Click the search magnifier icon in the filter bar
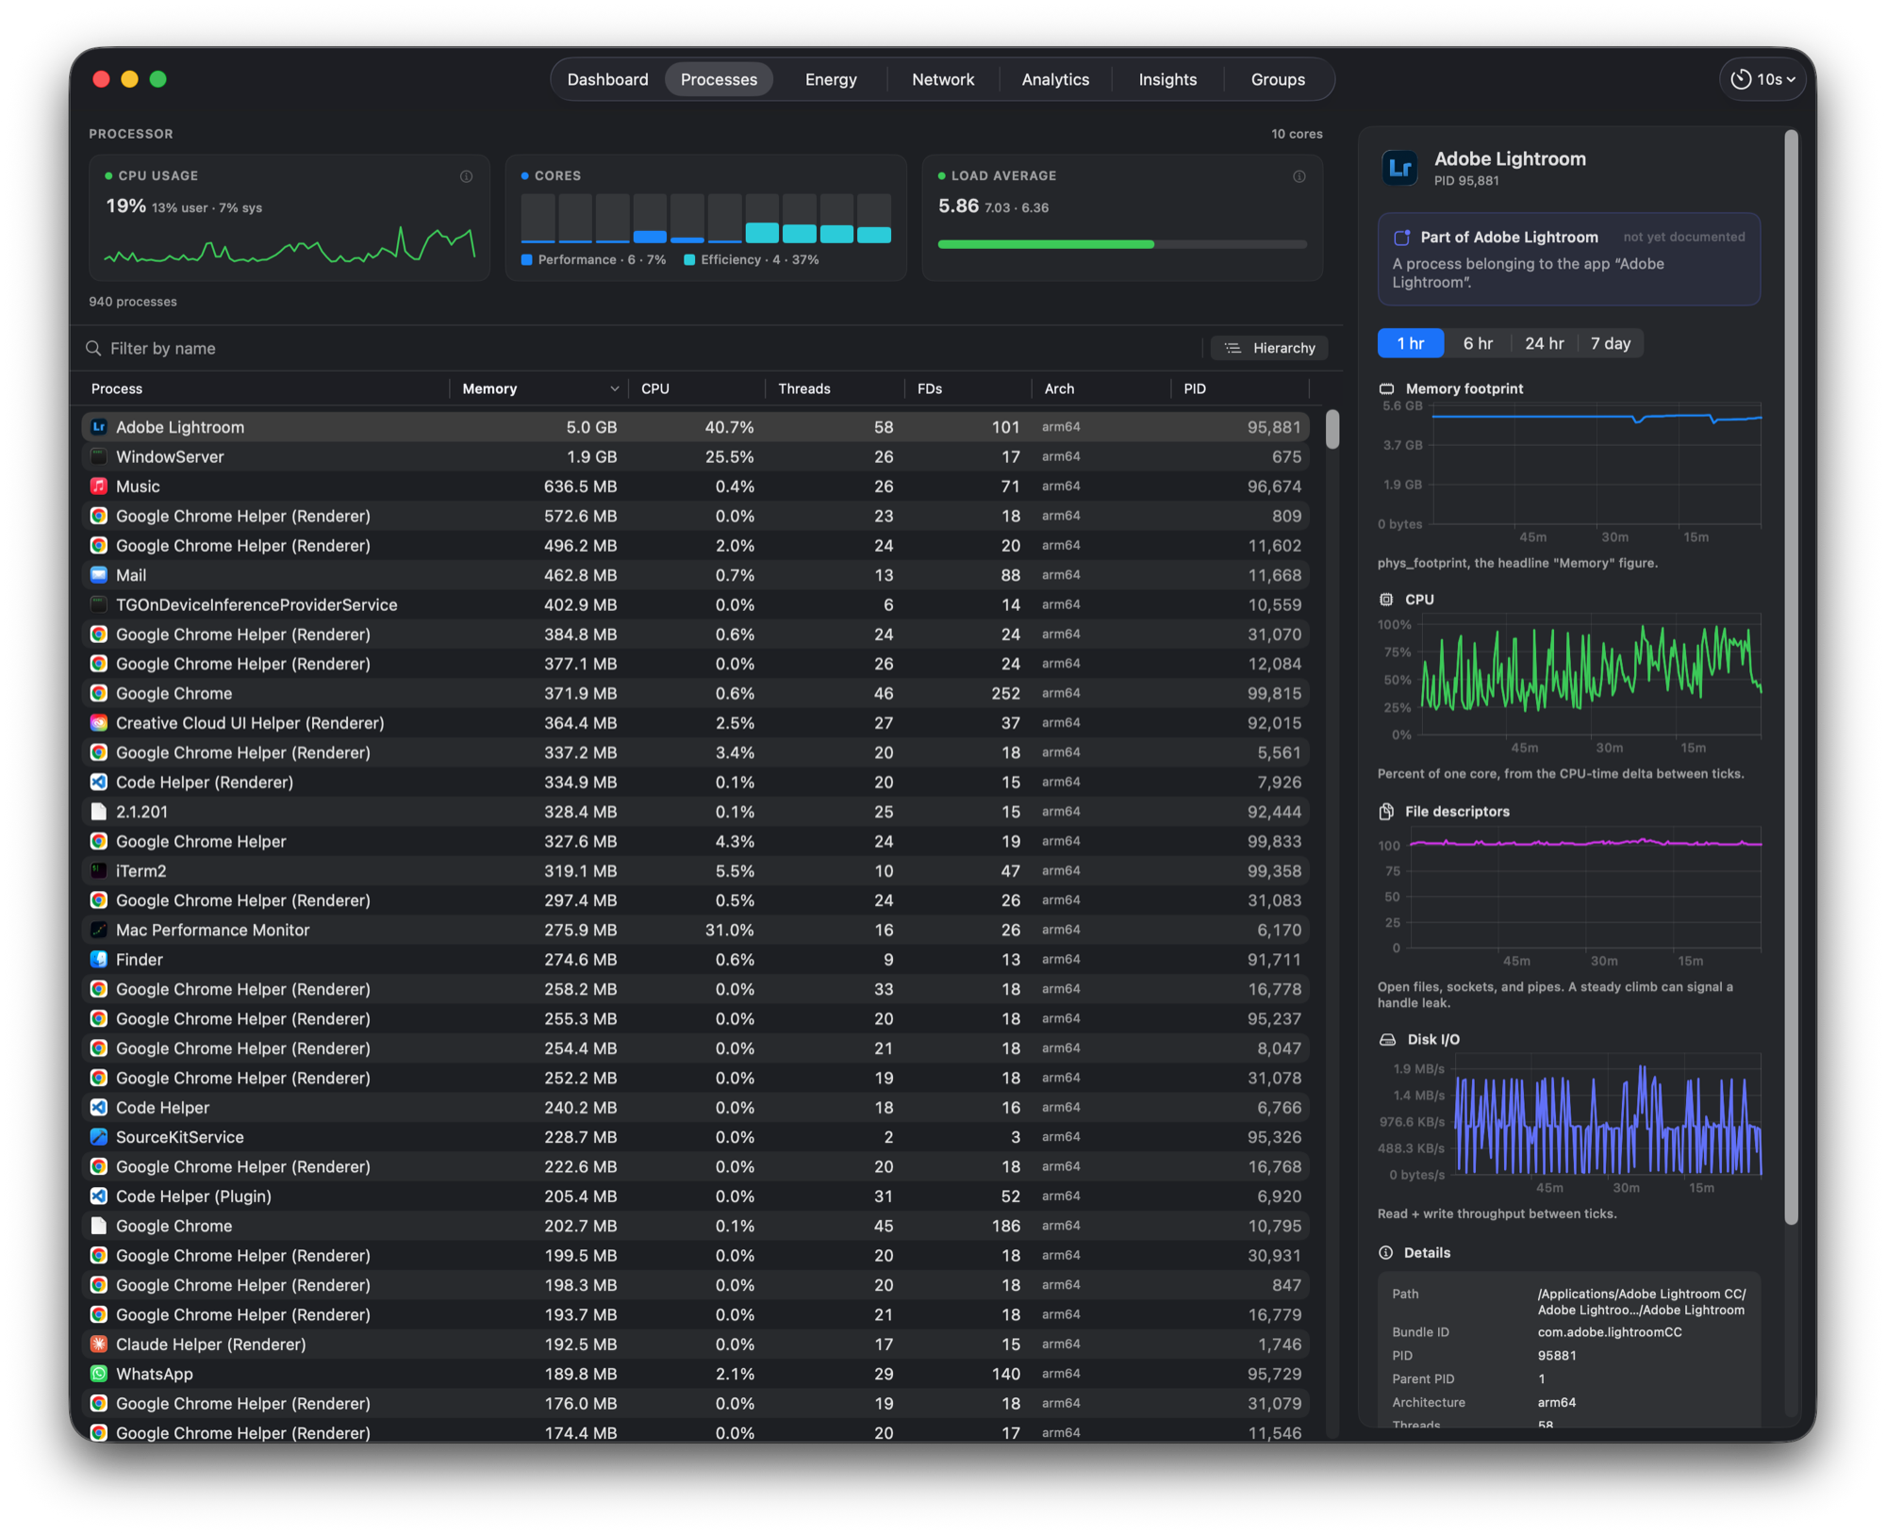 coord(93,349)
